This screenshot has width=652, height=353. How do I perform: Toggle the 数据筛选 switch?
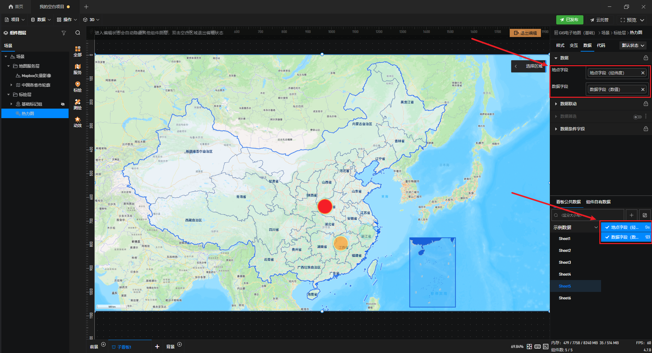point(637,117)
